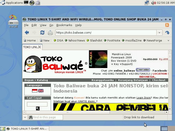Screen dimensions: 175x131
Task: Reload the page with the refresh icon
Action: pyautogui.click(x=42, y=33)
